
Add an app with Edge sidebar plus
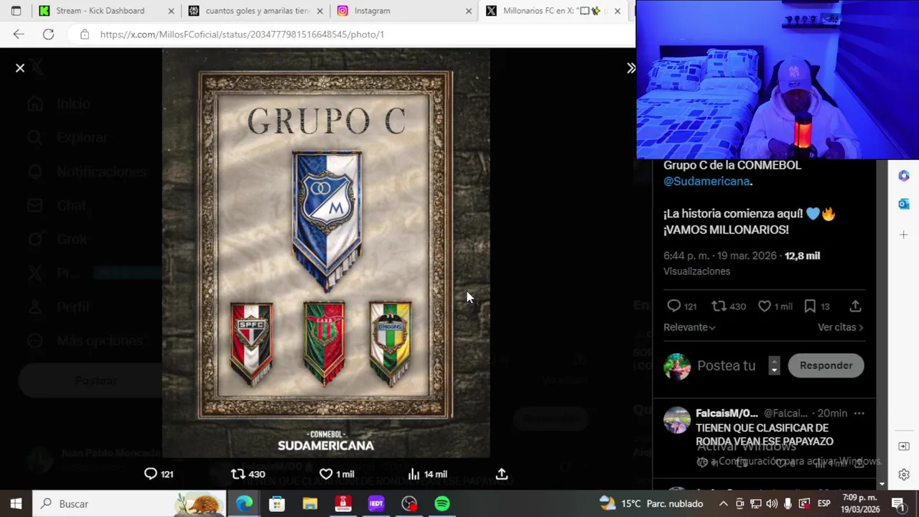tap(904, 235)
